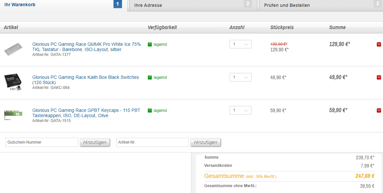The height and width of the screenshot is (193, 383).
Task: Focus the Gutschein-Nummer input field
Action: (x=42, y=142)
